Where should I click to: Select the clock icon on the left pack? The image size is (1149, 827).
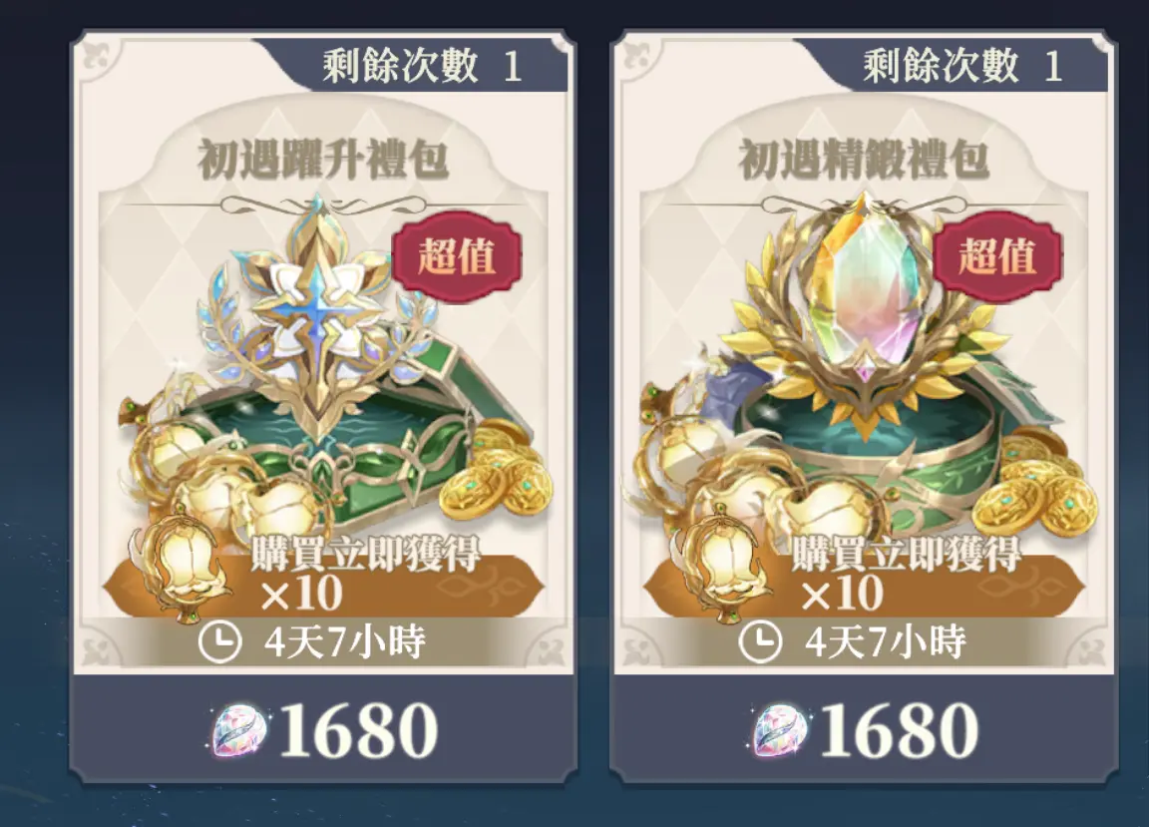(219, 642)
